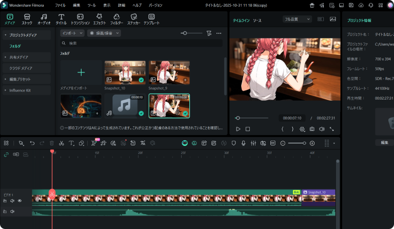This screenshot has height=229, width=394.
Task: Click the filter icon in media panel
Action: coord(209,33)
